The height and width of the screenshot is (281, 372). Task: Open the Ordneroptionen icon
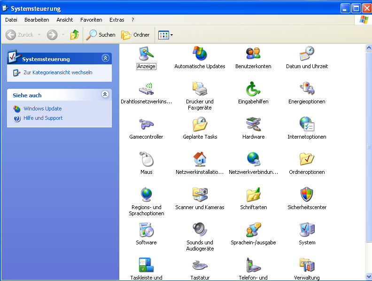(x=307, y=159)
